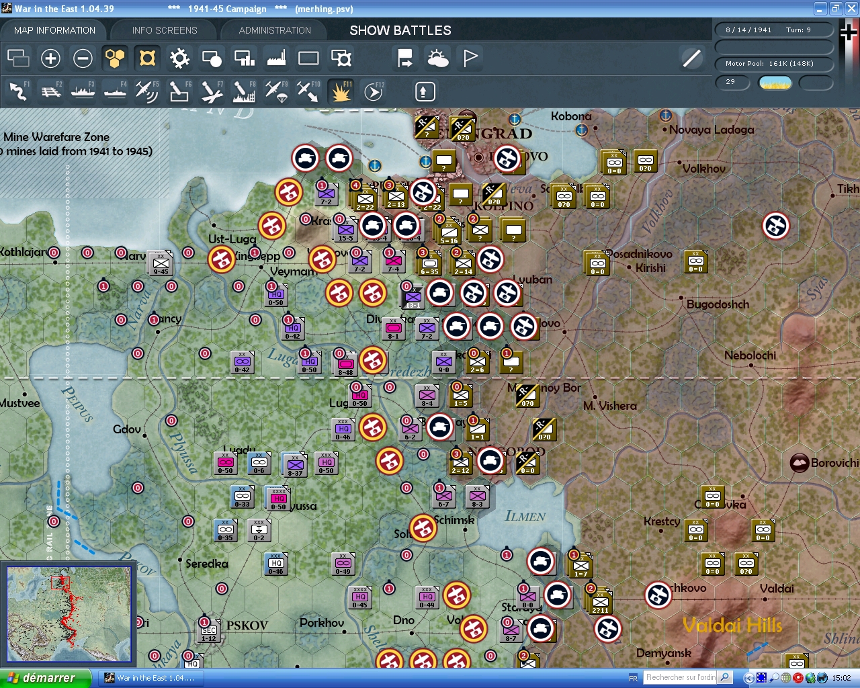Click the outlined pennant flag icon

click(x=470, y=58)
